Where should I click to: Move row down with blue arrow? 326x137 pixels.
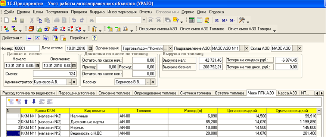34,101
